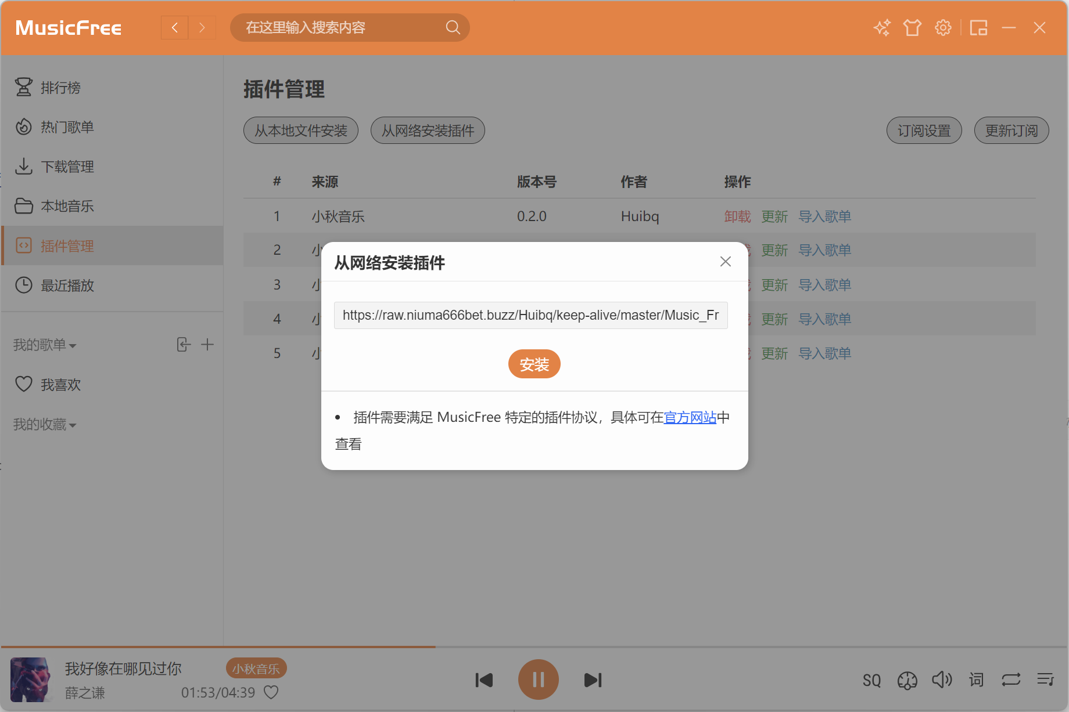Seek on the playback progress bar
The height and width of the screenshot is (712, 1069).
[x=534, y=646]
